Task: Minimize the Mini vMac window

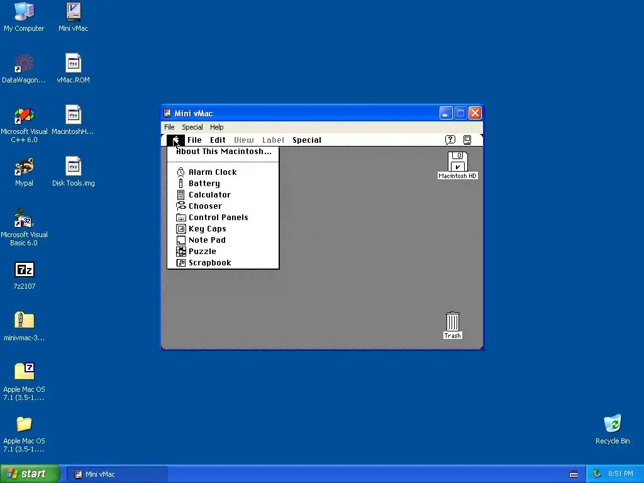Action: [x=446, y=113]
